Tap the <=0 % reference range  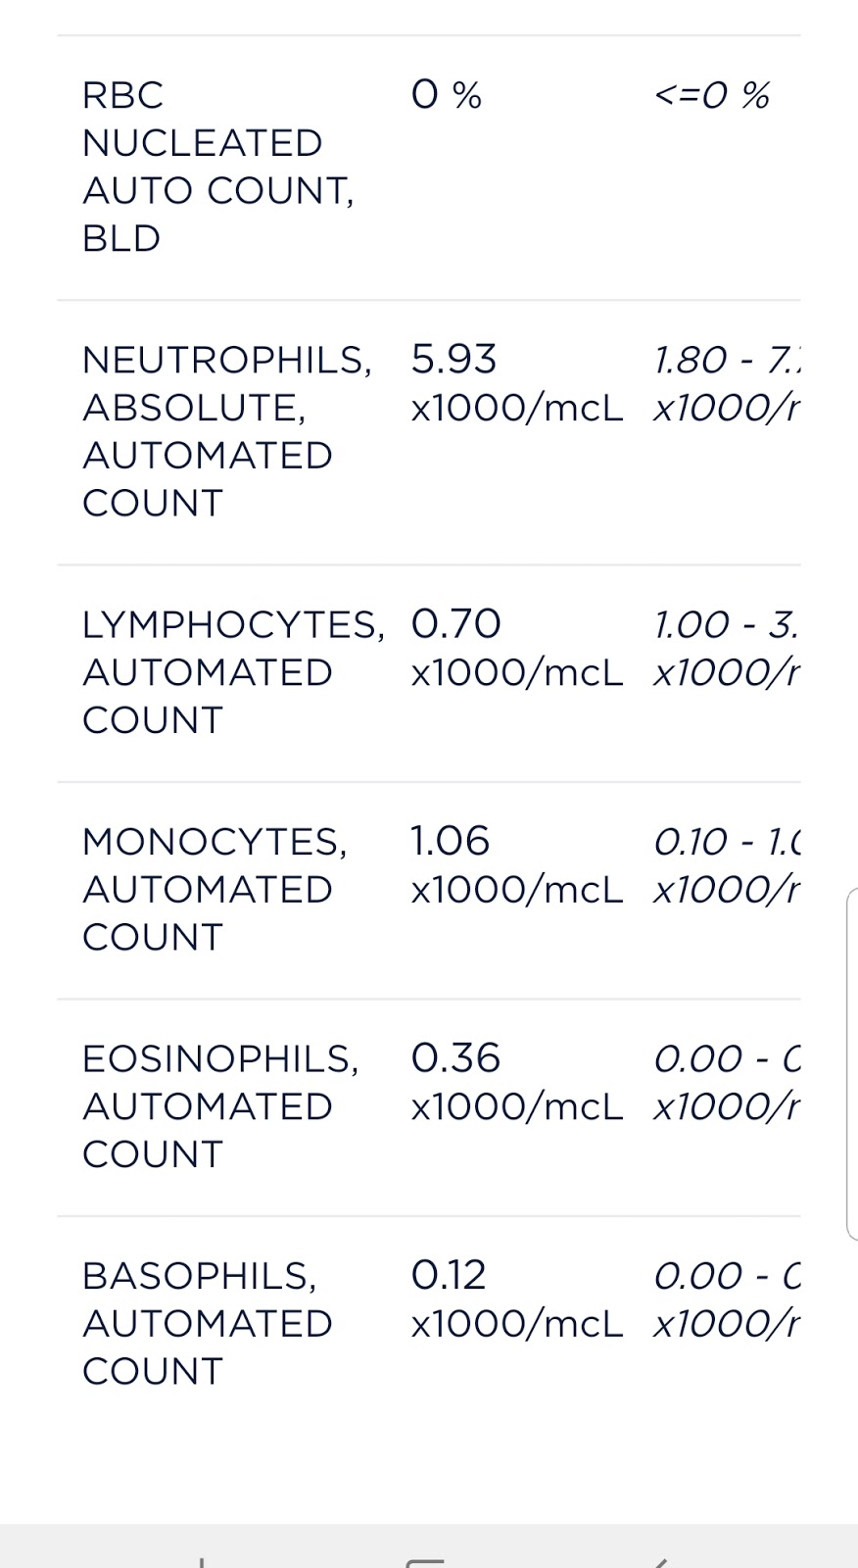coord(711,95)
